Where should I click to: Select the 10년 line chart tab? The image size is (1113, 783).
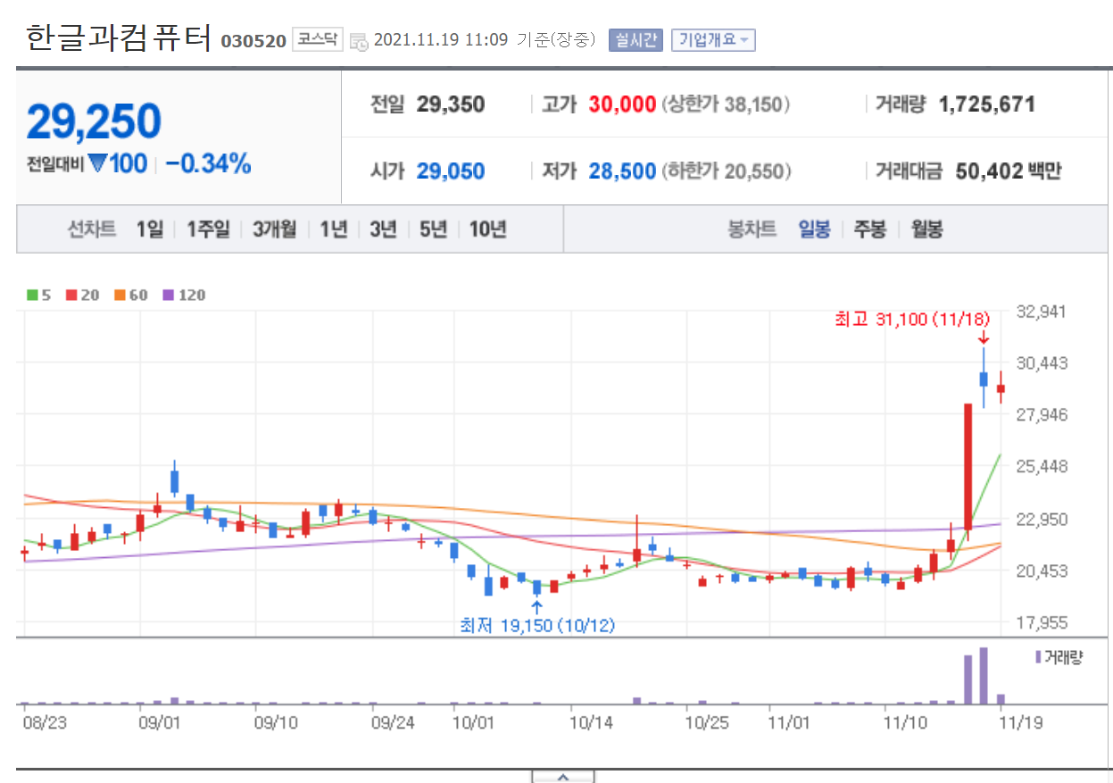pos(487,229)
